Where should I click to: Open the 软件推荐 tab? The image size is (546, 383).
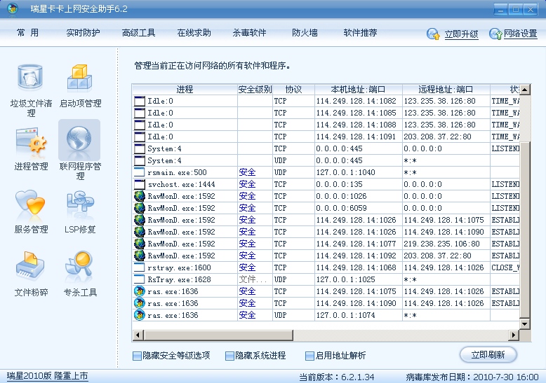(360, 33)
